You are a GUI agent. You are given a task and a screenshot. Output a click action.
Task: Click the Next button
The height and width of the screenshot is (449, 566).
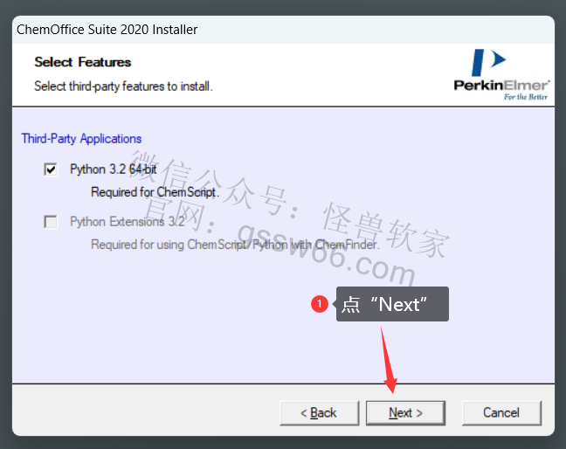point(405,413)
